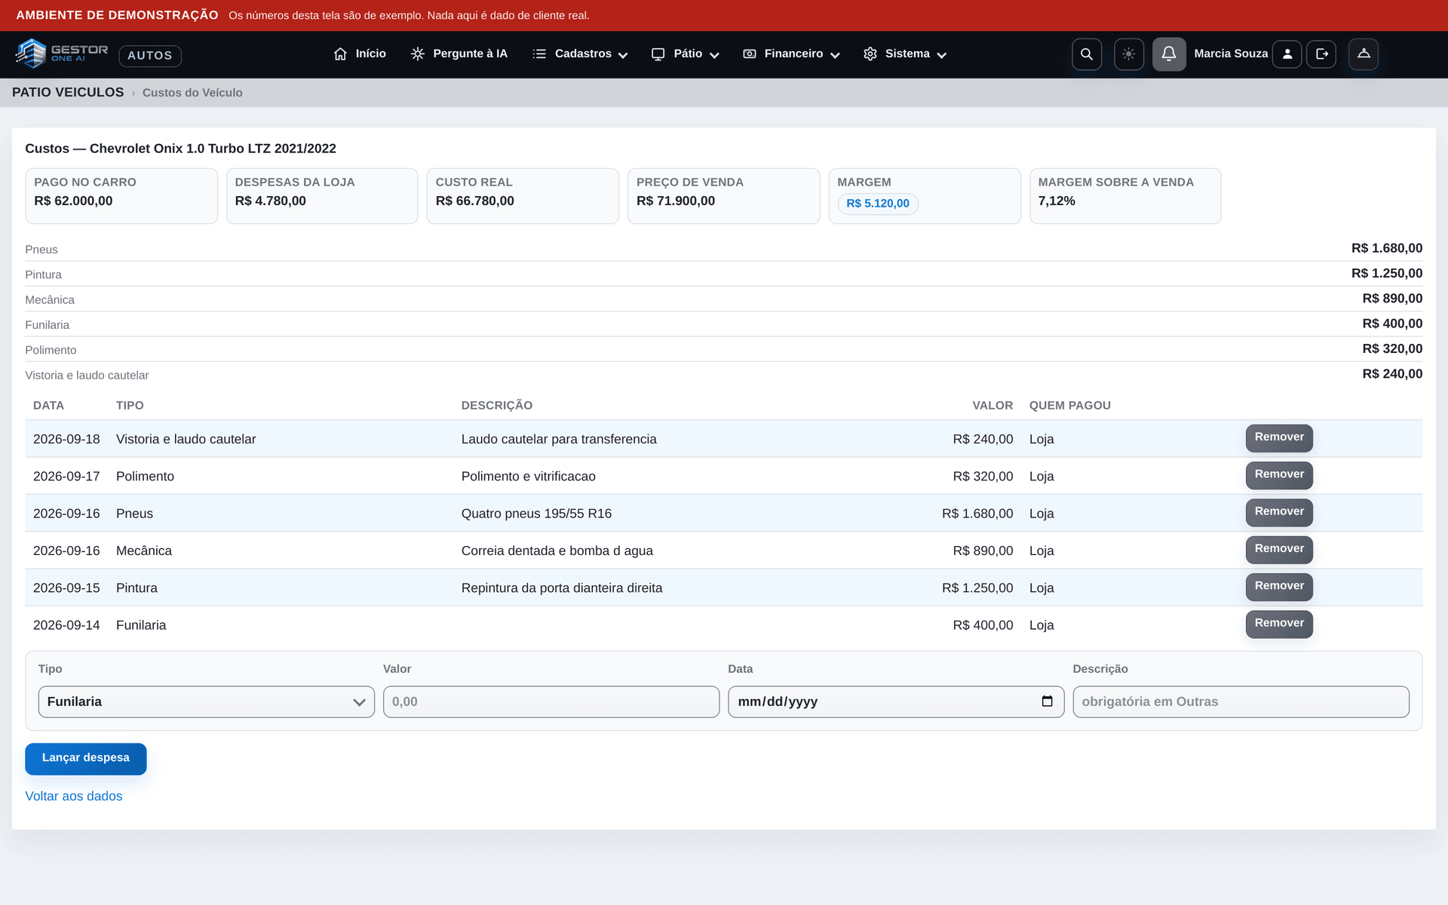Click 'Custos do Veículo' in the breadcrumb
Screen dimensions: 1448x905
click(192, 93)
